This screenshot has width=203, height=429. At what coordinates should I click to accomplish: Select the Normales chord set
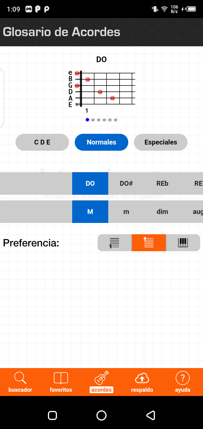pos(101,142)
